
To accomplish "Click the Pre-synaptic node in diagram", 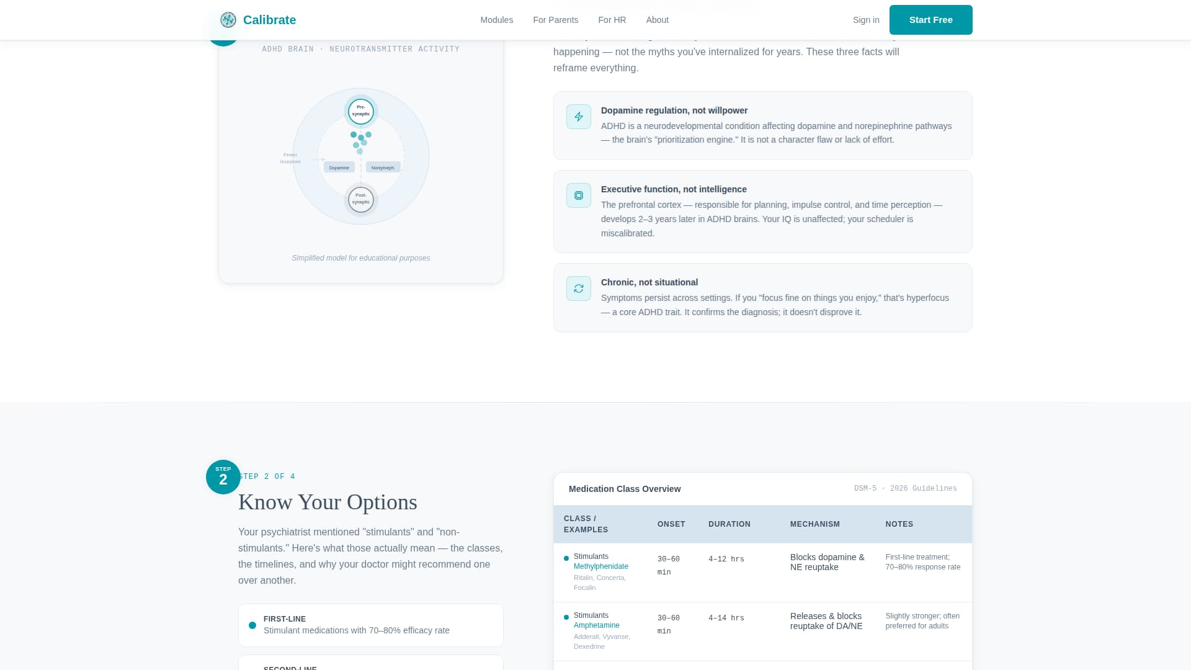I will tap(361, 111).
